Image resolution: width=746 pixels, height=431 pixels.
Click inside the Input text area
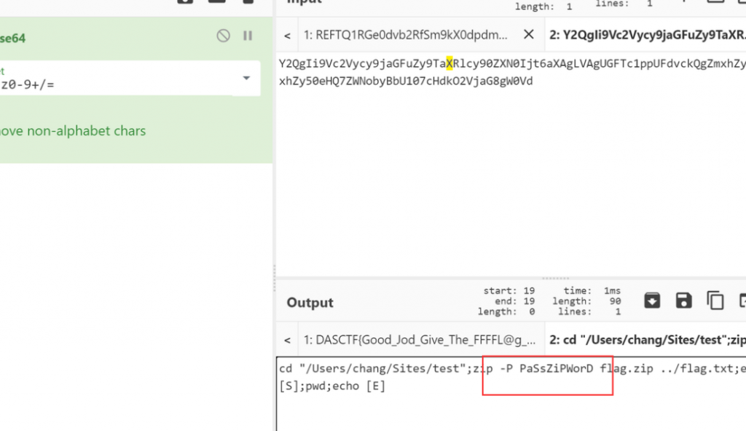510,182
